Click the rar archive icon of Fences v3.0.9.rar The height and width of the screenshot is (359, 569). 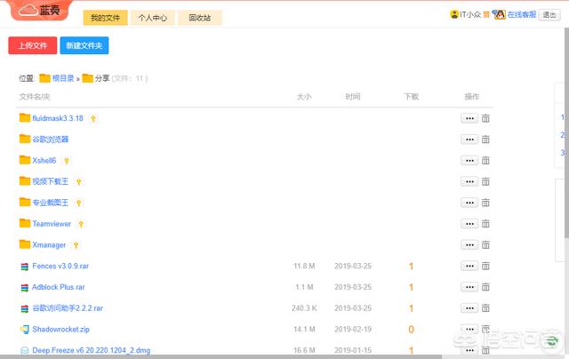pyautogui.click(x=24, y=267)
